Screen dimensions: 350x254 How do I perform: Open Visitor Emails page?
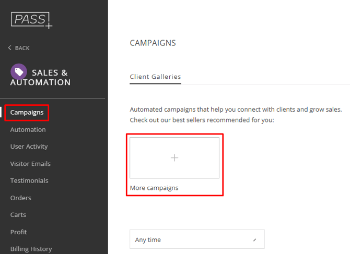[x=30, y=164]
